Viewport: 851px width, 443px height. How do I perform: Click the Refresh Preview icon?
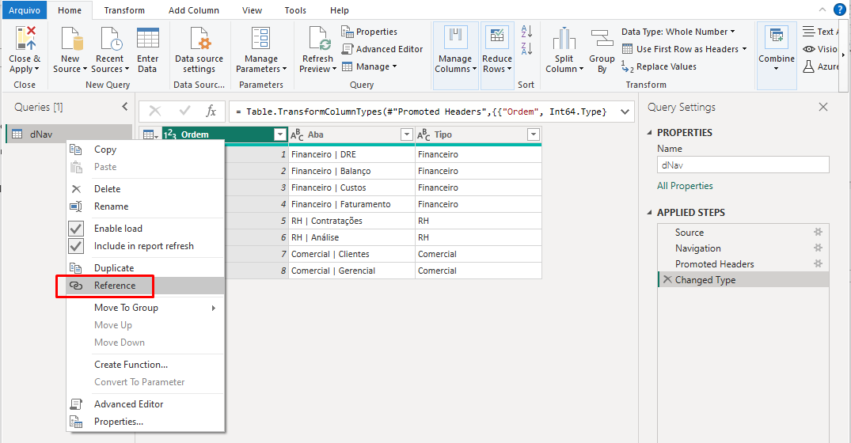317,40
